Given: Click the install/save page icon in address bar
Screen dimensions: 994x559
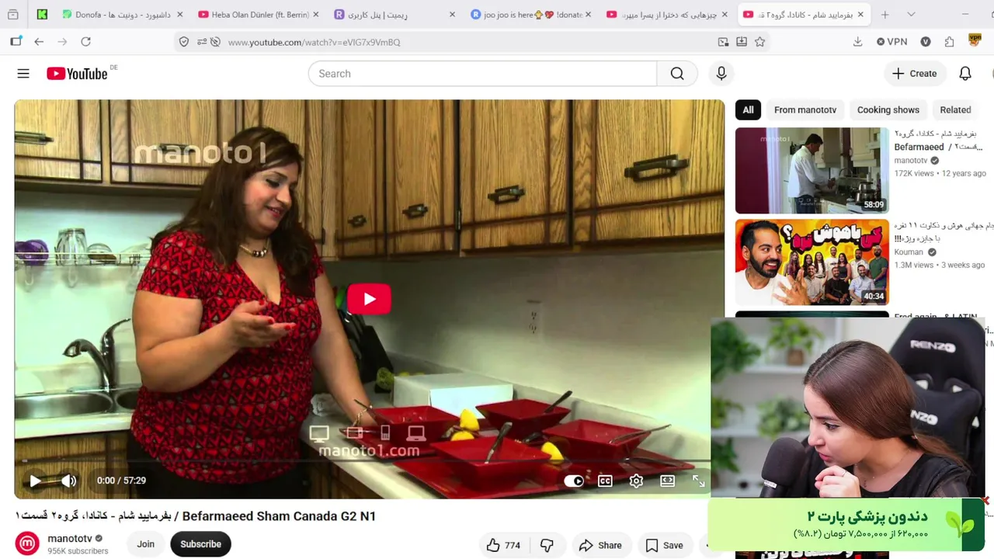Looking at the screenshot, I should (x=742, y=42).
